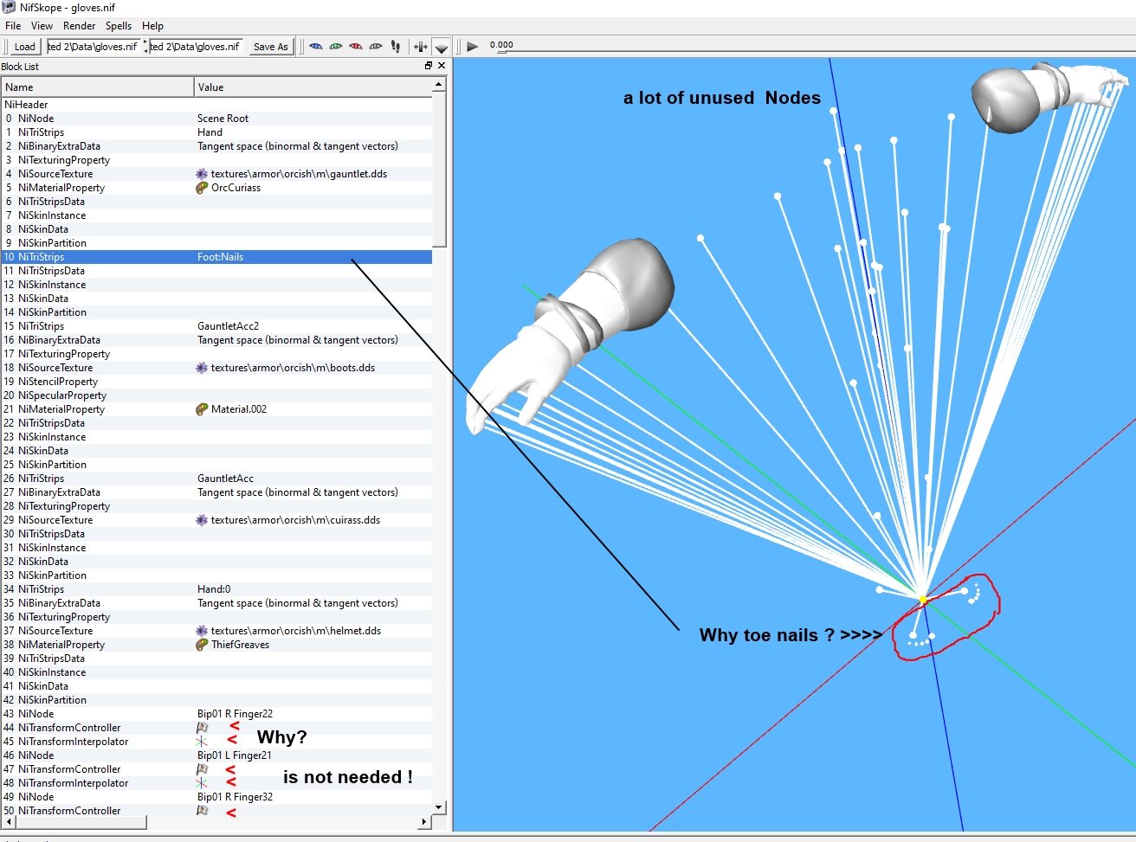Viewport: 1136px width, 842px height.
Task: Select the 20 NiSpecularProperty row
Action: (x=216, y=395)
